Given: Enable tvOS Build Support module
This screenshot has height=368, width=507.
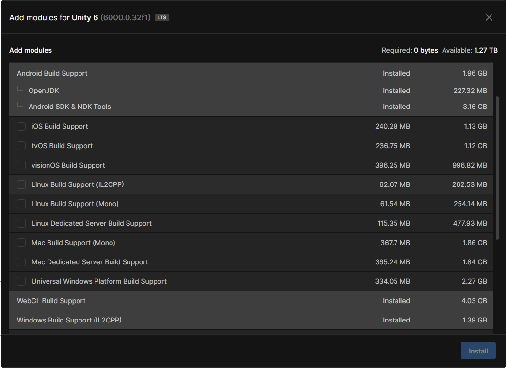Looking at the screenshot, I should 21,146.
